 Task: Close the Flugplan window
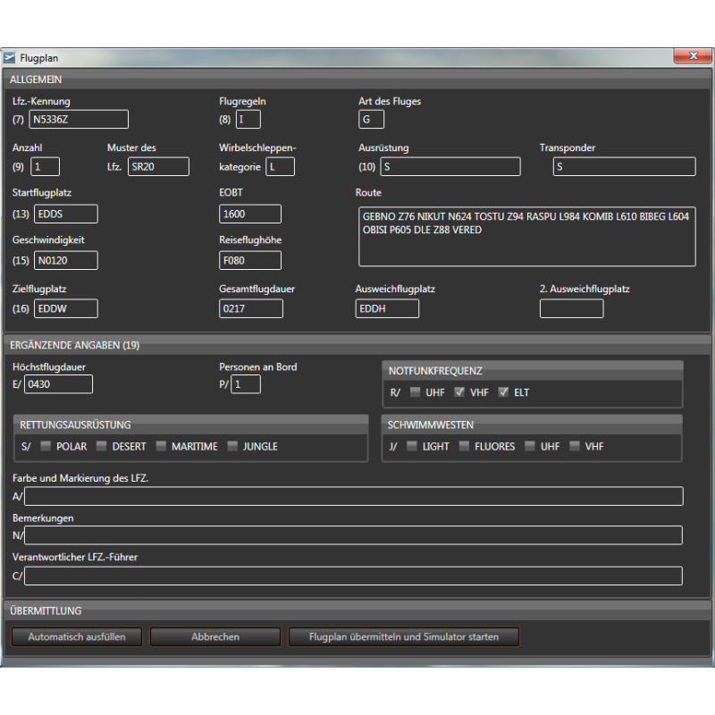[x=693, y=57]
